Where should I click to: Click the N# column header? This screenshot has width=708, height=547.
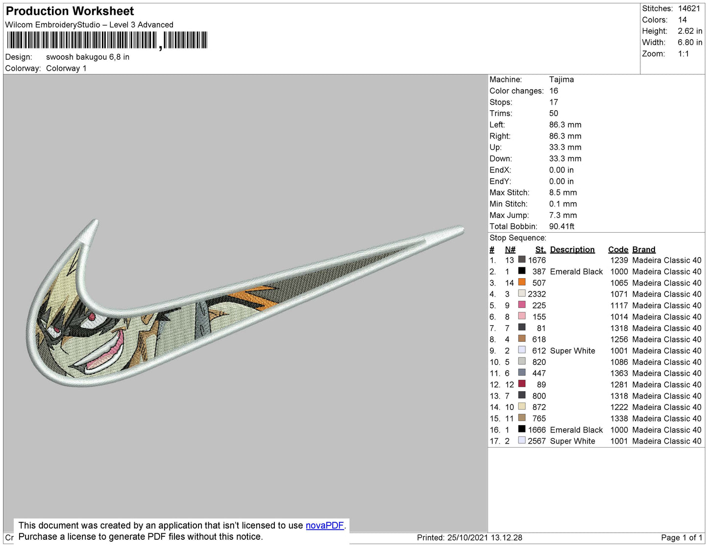(x=510, y=249)
